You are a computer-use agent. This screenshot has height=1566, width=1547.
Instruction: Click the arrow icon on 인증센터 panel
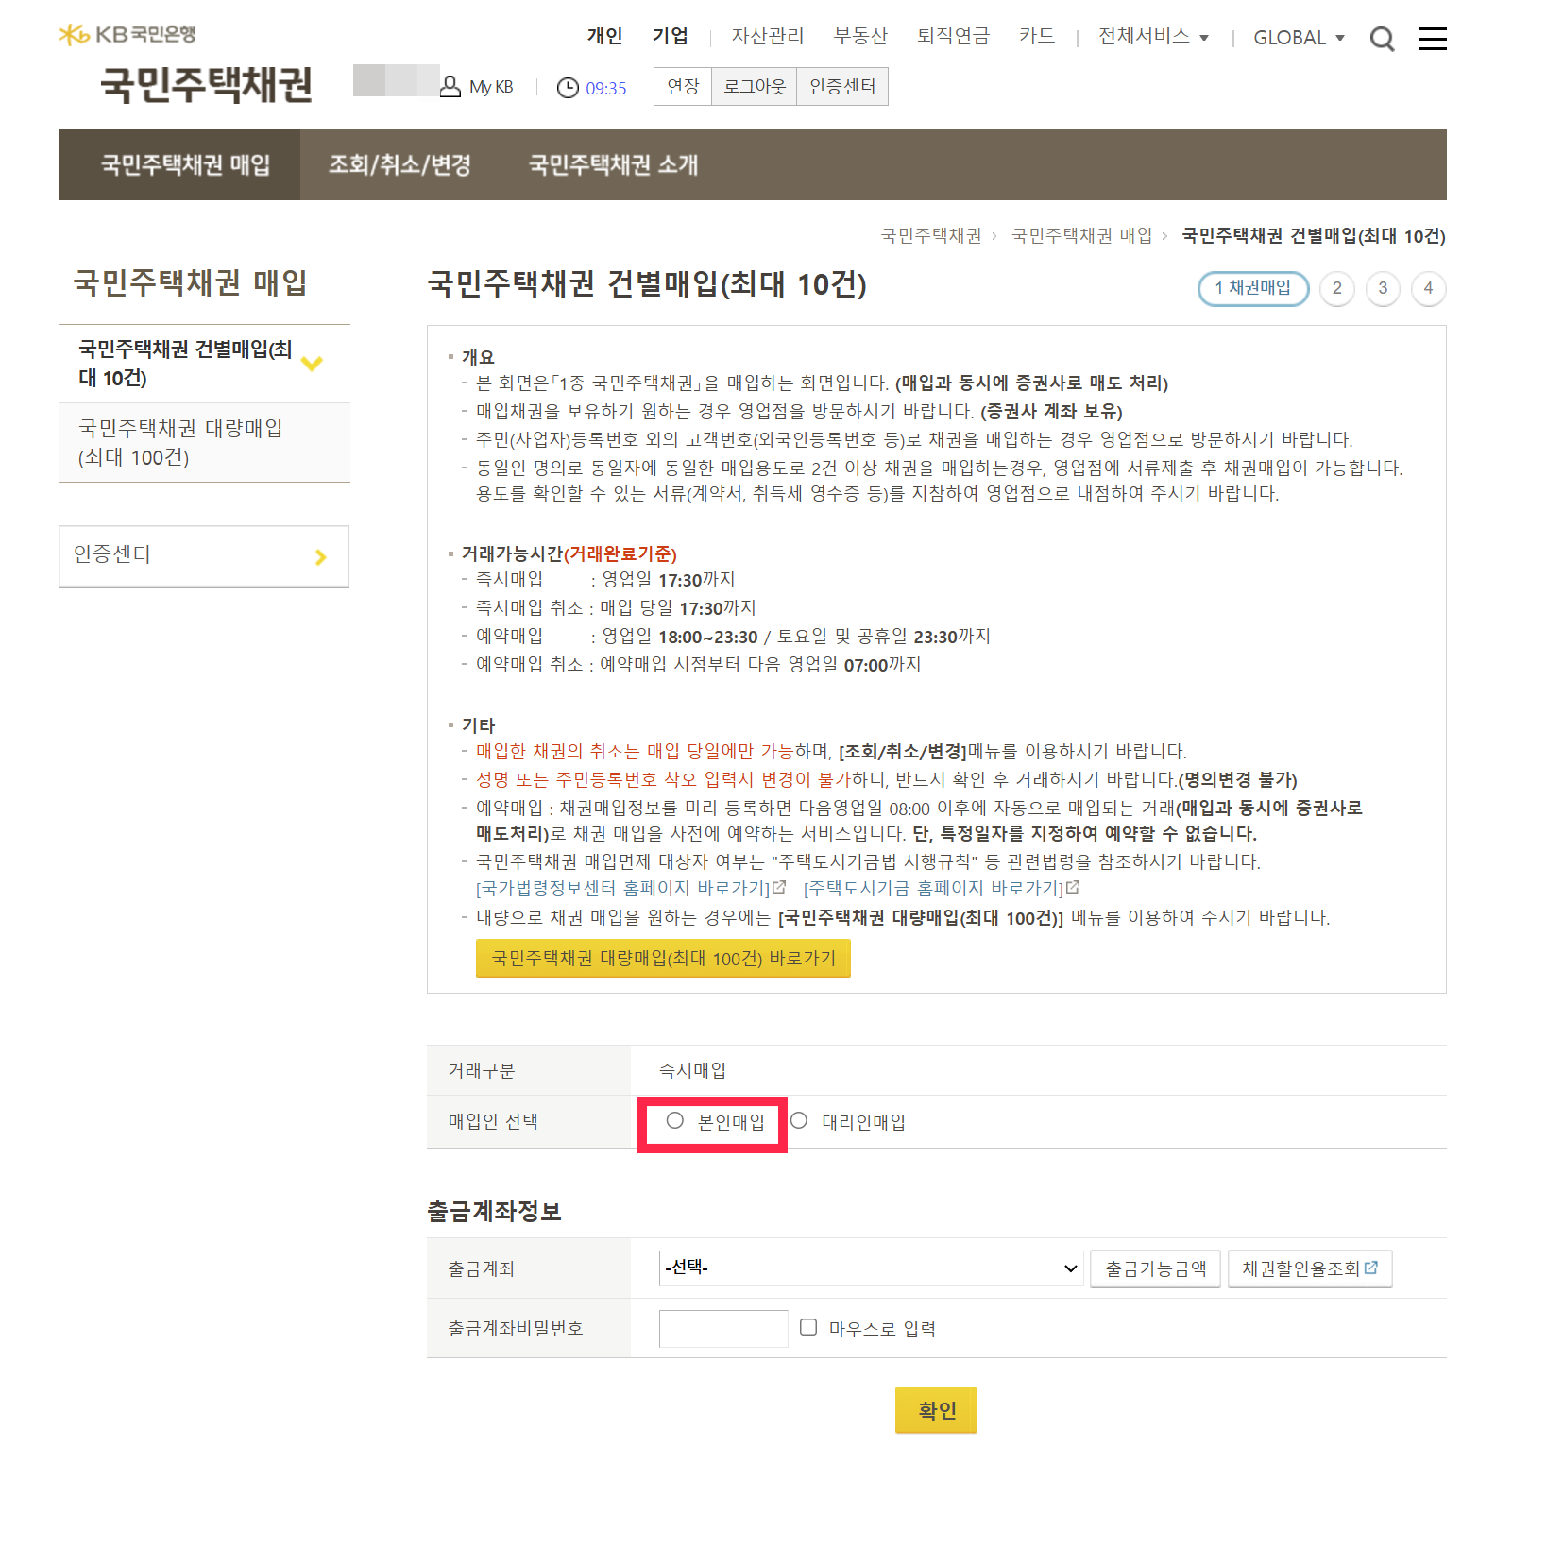[x=322, y=556]
